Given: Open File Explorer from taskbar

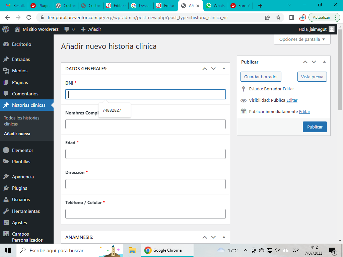Looking at the screenshot, I should point(132,250).
